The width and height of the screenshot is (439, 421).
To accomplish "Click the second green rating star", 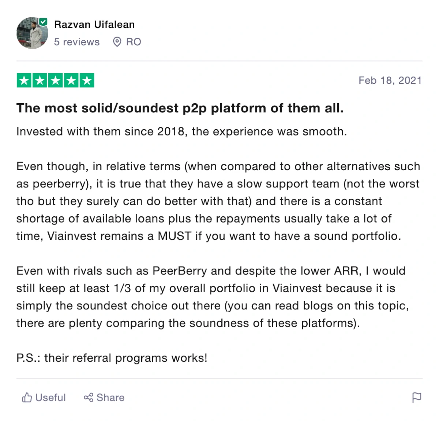I will (40, 81).
